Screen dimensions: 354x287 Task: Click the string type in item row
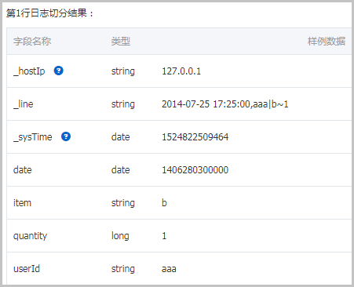(x=123, y=203)
